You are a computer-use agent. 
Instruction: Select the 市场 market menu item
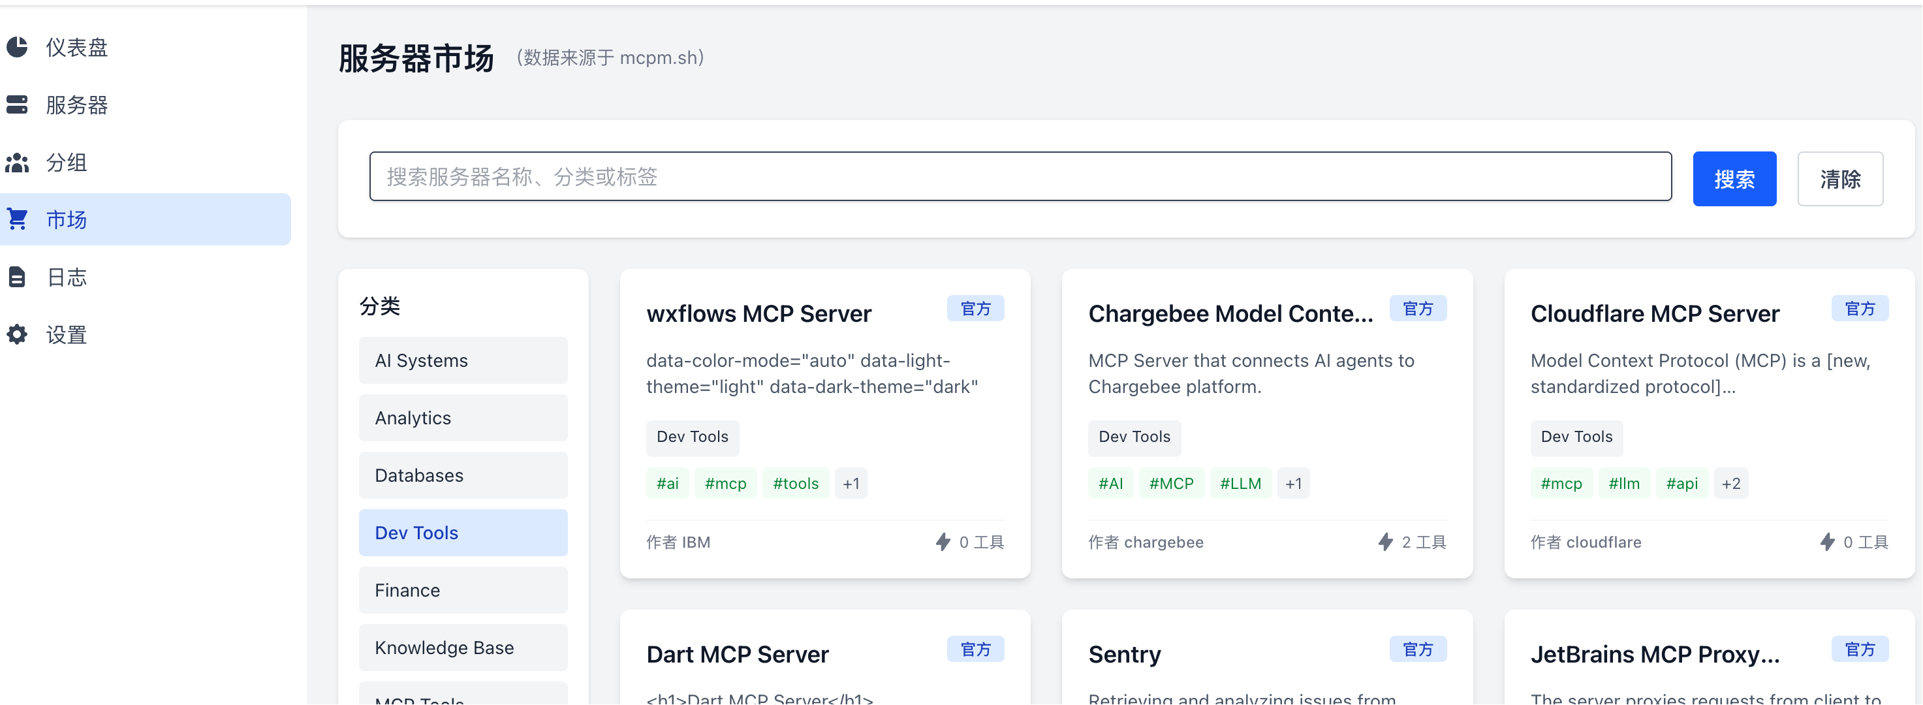click(x=146, y=219)
